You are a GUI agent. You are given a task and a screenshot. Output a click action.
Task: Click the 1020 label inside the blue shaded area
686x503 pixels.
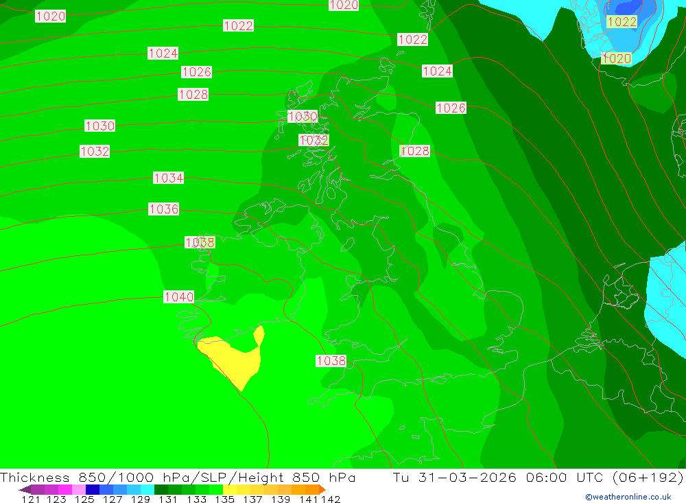point(616,58)
